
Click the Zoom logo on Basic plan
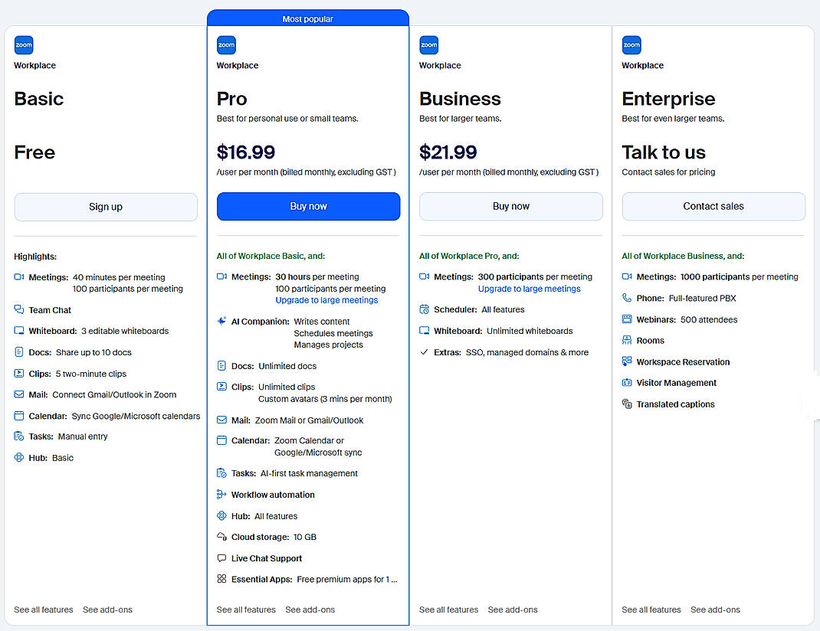pyautogui.click(x=24, y=45)
